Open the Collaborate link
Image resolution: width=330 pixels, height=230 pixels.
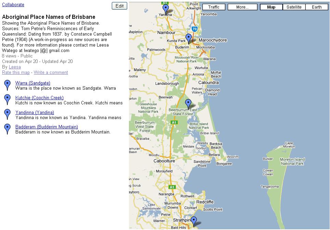pyautogui.click(x=13, y=4)
